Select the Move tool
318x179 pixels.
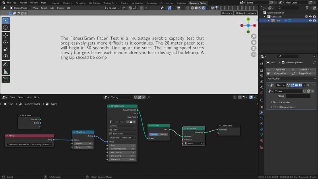point(6,35)
